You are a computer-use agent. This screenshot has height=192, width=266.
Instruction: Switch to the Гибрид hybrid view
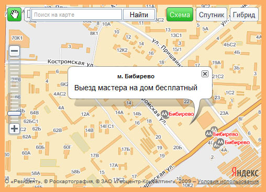244,15
